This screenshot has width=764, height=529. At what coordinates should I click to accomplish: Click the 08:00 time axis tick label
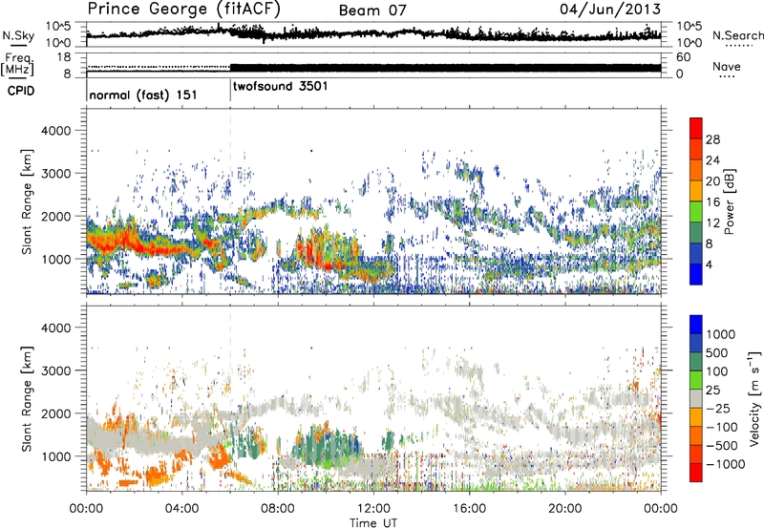tap(278, 509)
